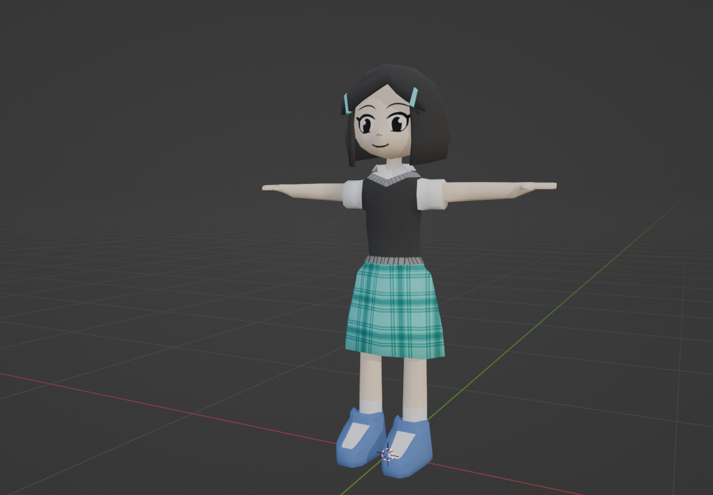This screenshot has height=495, width=713.
Task: Click the 3D cursor near the shoes
Action: pos(388,454)
